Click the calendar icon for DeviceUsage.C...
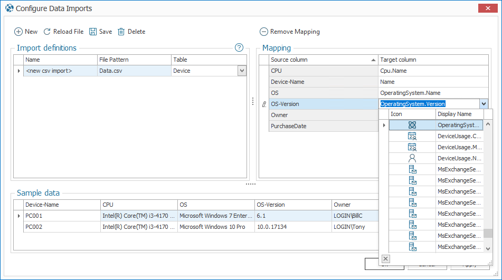 [412, 136]
